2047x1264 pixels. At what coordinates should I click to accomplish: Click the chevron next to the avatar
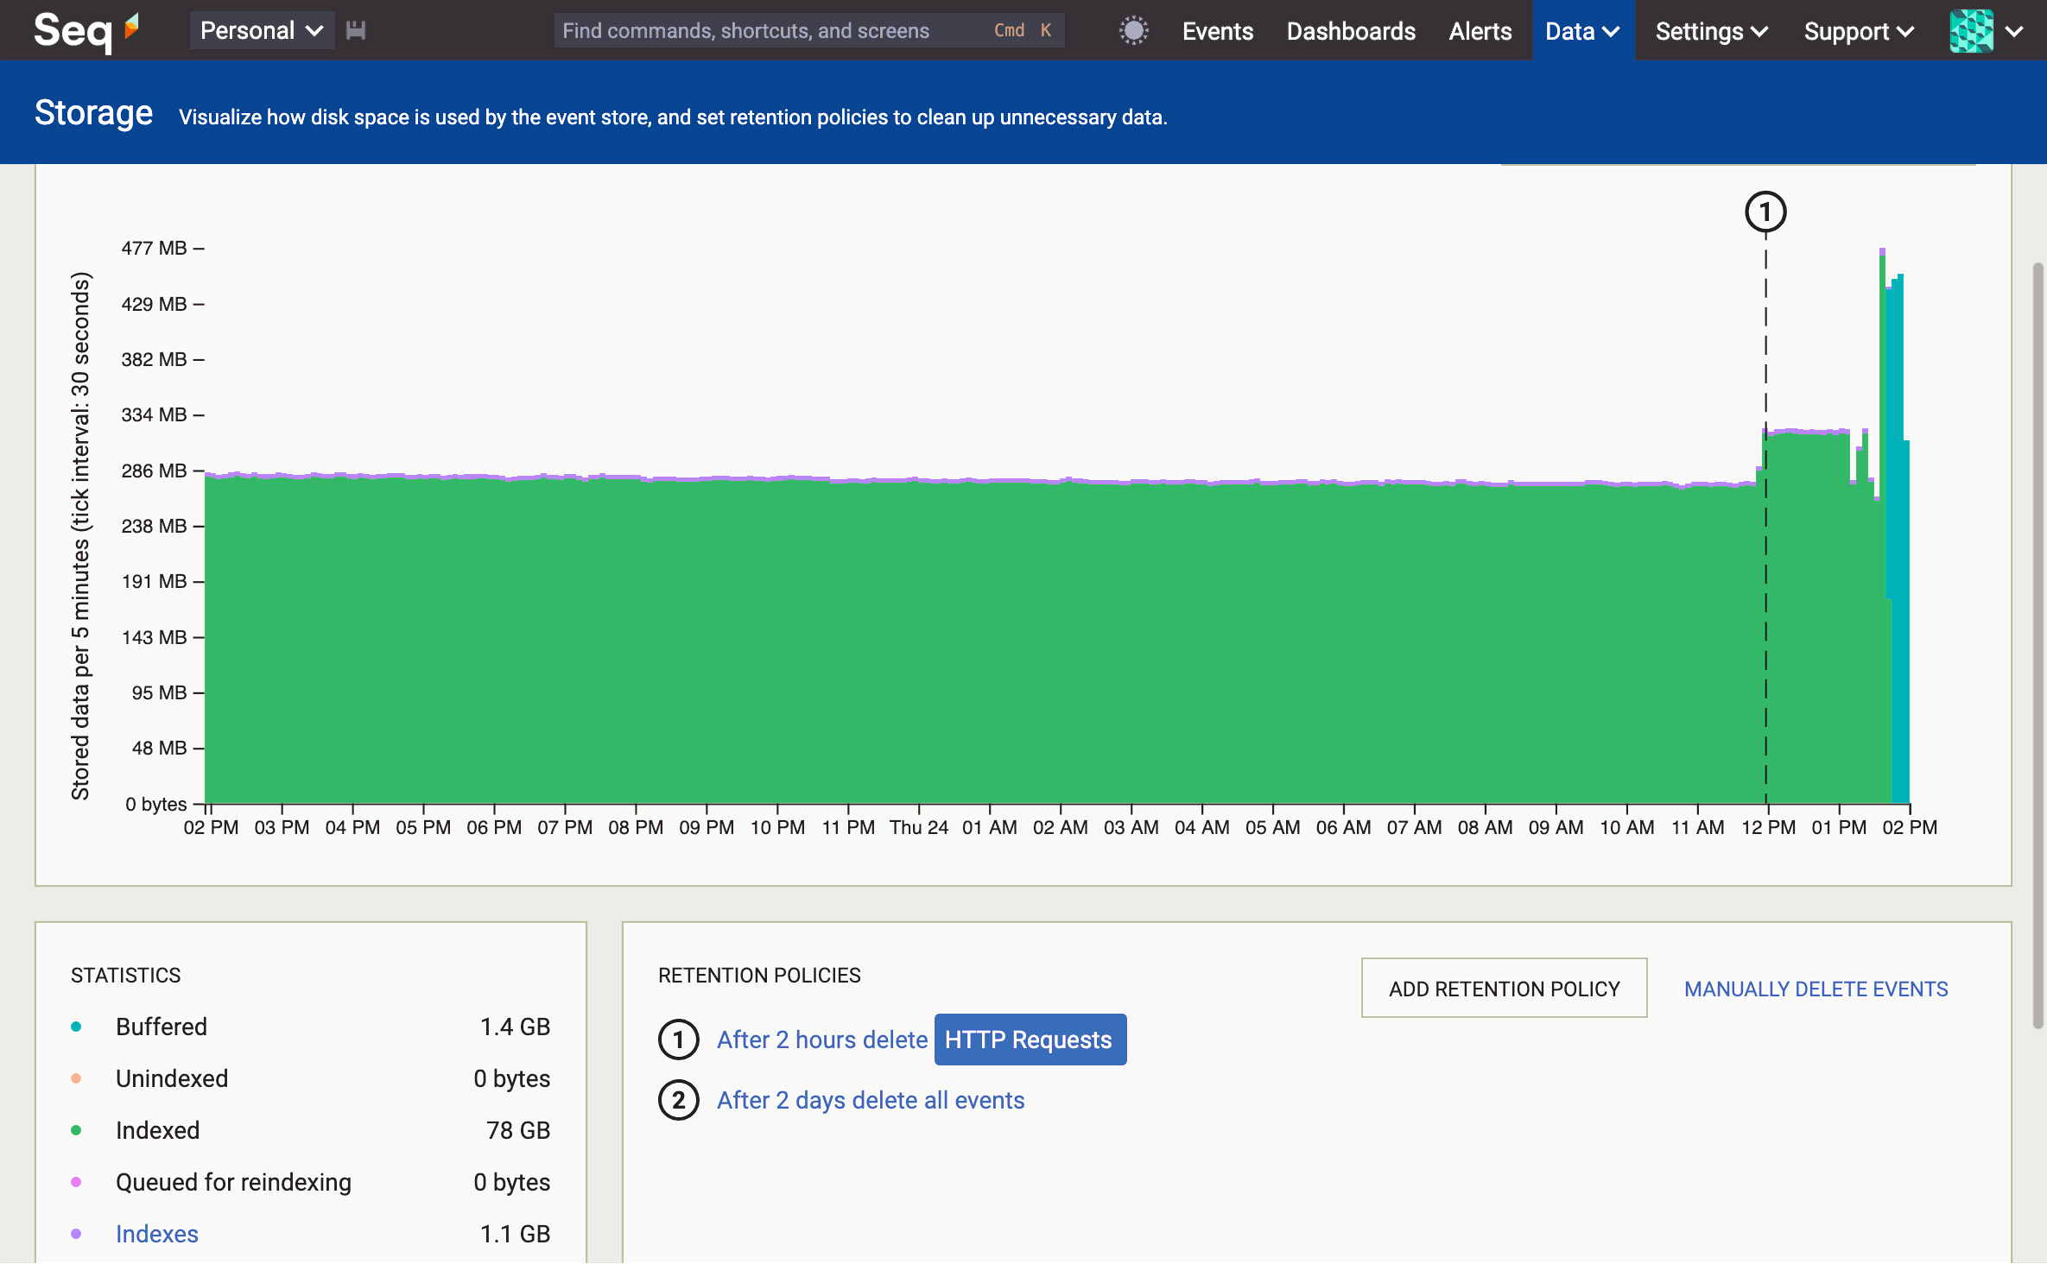click(x=2014, y=32)
